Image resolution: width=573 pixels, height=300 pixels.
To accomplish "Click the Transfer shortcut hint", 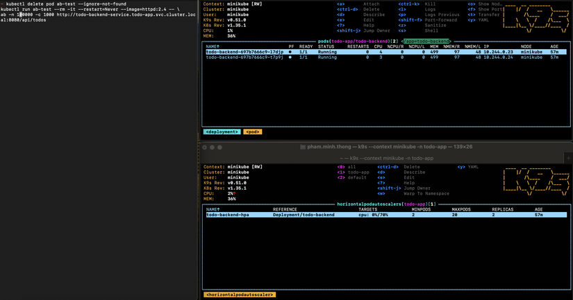I will click(483, 15).
